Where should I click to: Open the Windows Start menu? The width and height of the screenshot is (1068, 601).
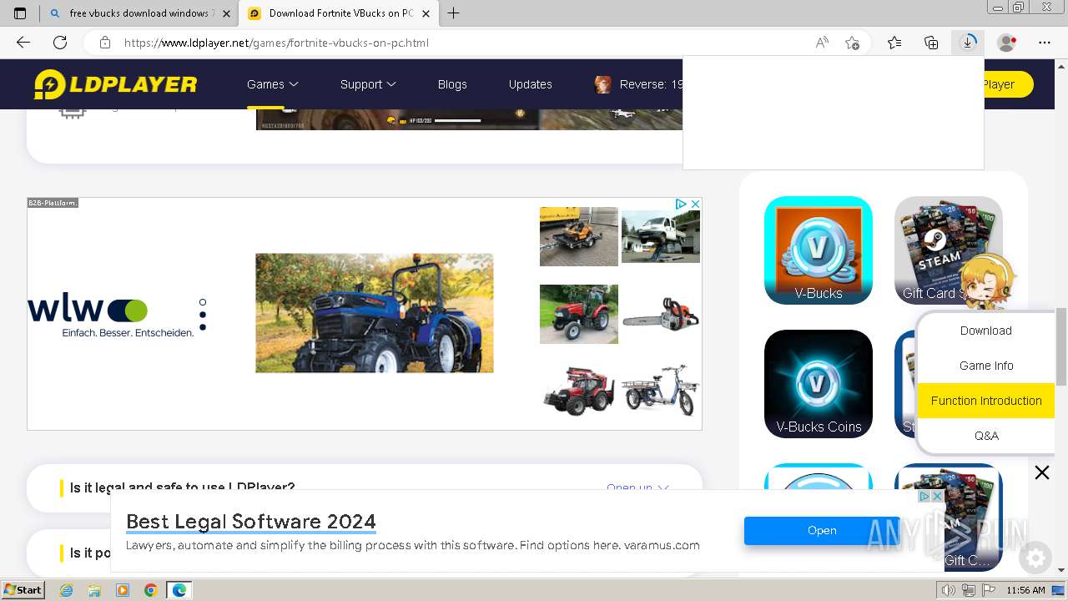pos(23,590)
